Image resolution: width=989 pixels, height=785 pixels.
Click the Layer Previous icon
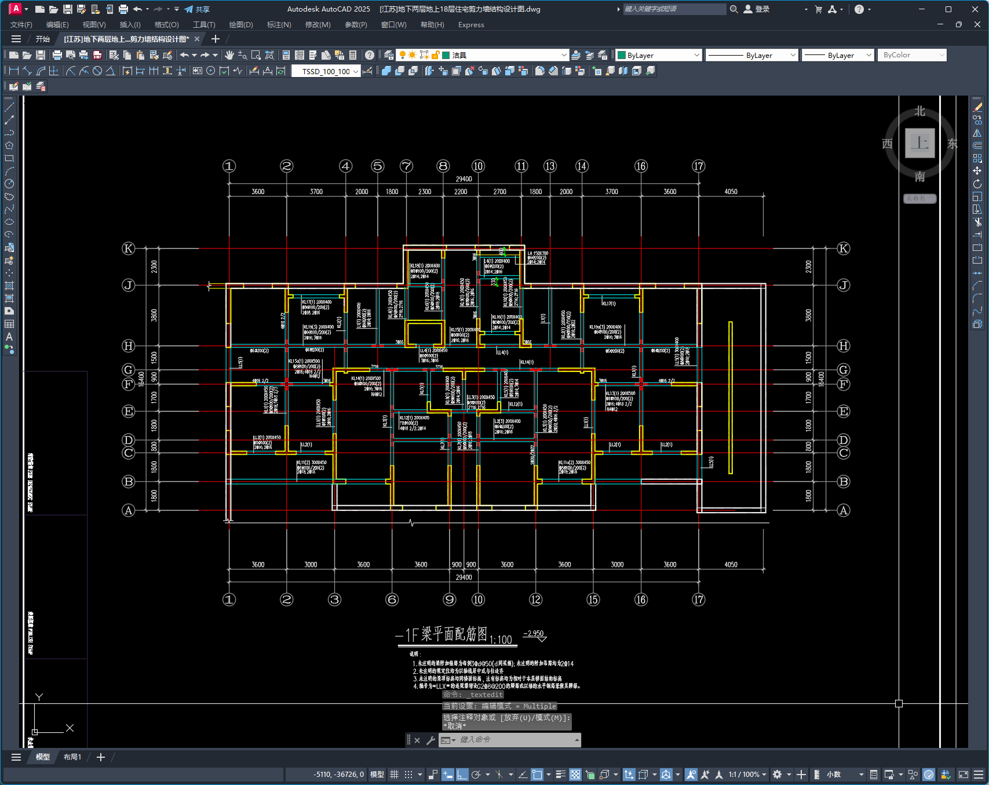[589, 55]
